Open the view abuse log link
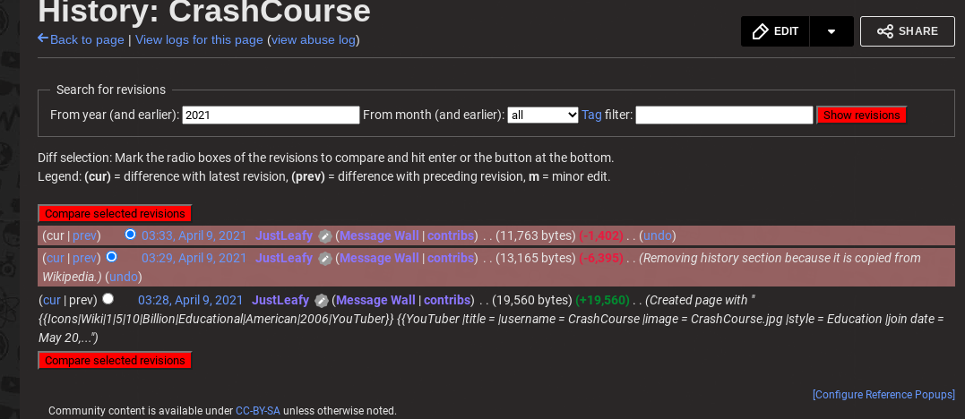This screenshot has height=419, width=965. pos(314,40)
